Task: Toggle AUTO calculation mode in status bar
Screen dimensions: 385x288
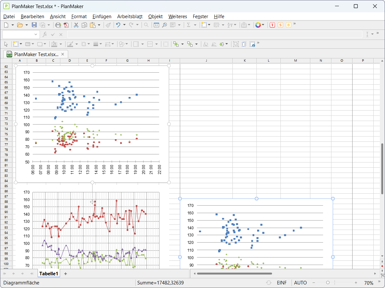Action: click(300, 283)
